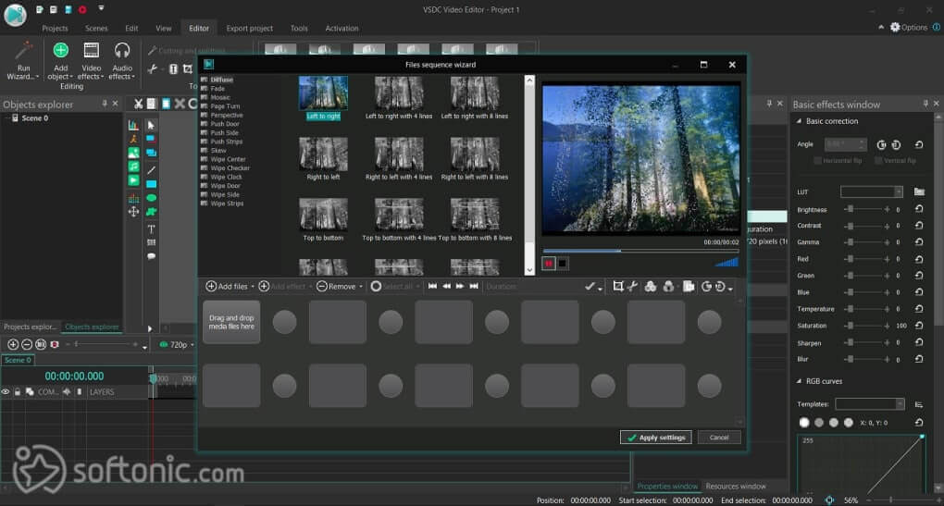Reset Brightness value with its reset arrow
944x506 pixels.
(919, 209)
